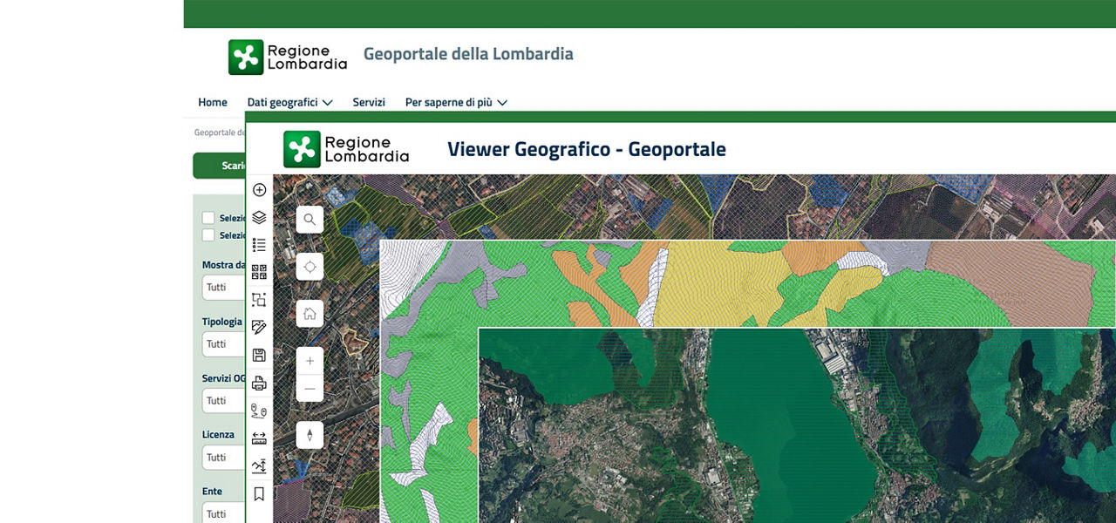This screenshot has height=523, width=1116.
Task: Click the locate my position button
Action: (x=310, y=266)
